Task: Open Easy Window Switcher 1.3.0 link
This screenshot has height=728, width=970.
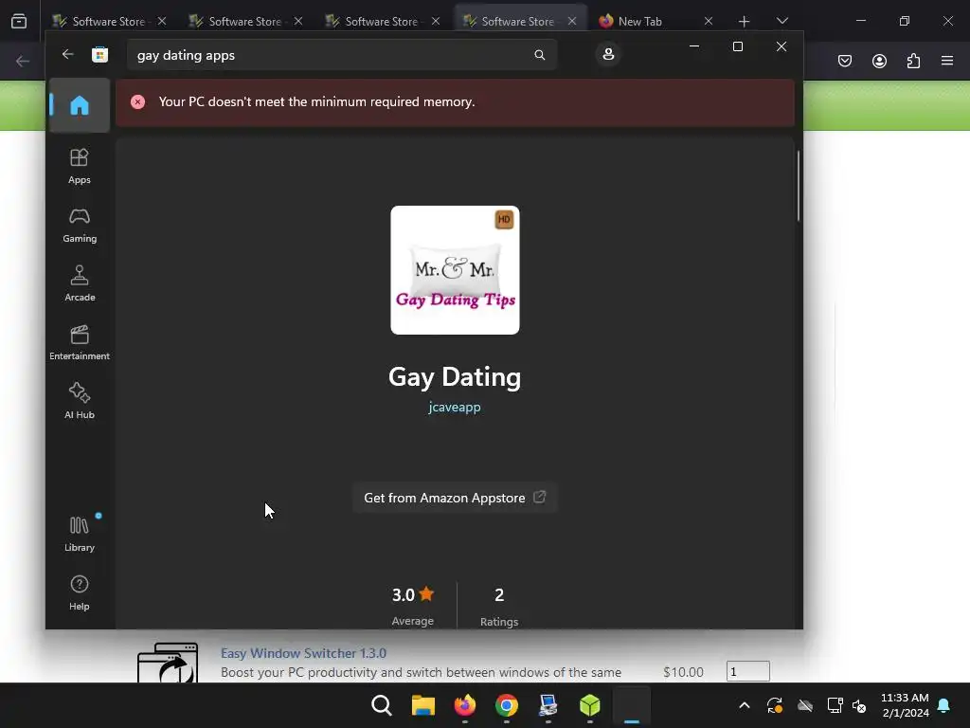Action: [x=303, y=653]
